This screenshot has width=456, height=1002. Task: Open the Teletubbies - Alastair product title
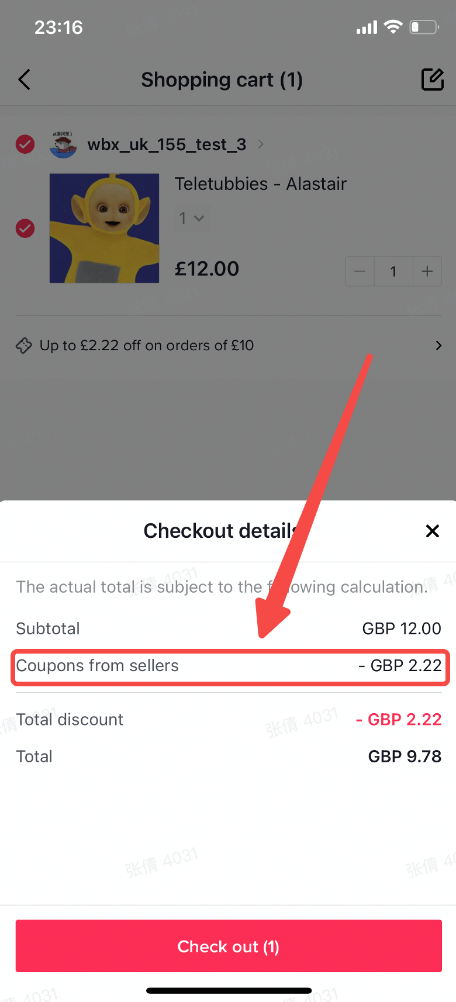pos(261,184)
